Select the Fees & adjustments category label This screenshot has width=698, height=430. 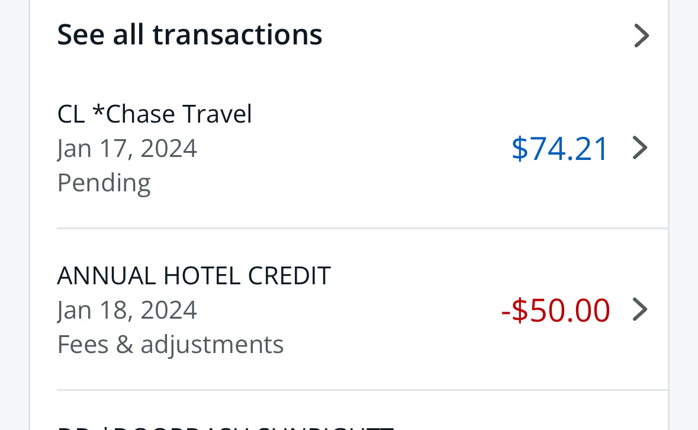pos(171,344)
